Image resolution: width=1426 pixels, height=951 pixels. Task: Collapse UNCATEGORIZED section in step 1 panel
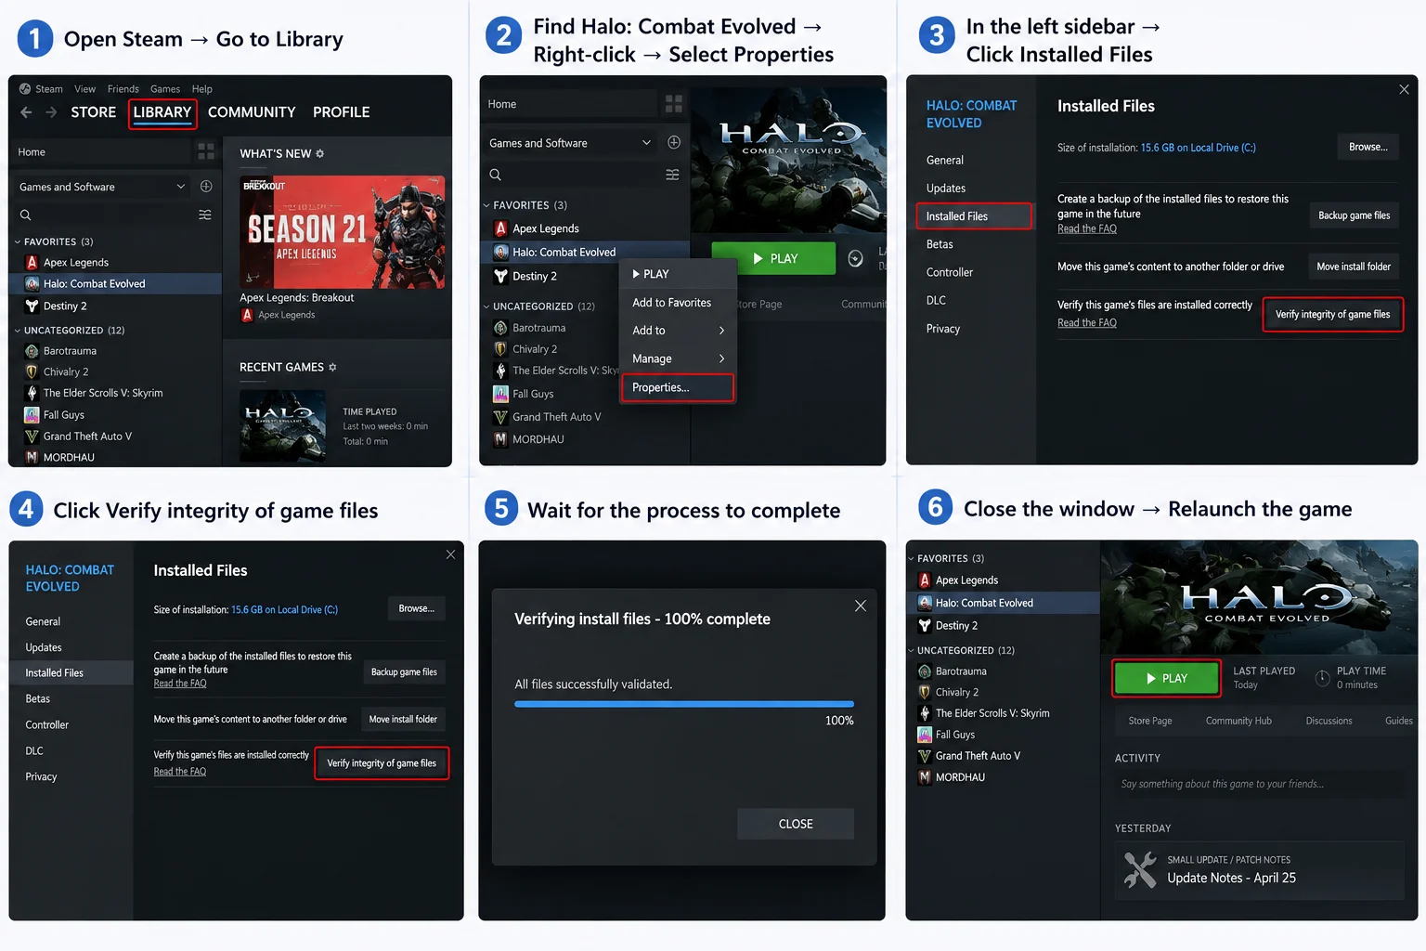[18, 331]
